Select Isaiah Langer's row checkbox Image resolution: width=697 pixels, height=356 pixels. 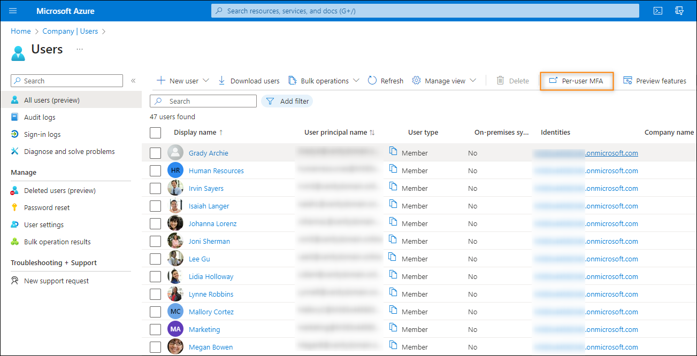[155, 206]
